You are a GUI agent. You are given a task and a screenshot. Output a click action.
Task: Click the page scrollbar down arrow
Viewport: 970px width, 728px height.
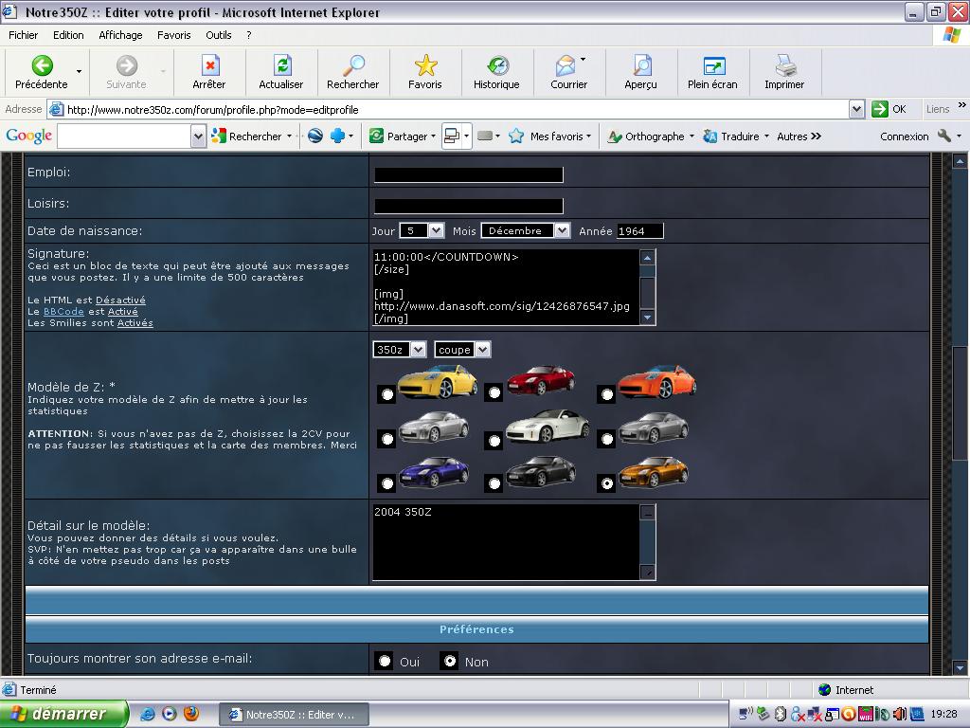pos(960,667)
